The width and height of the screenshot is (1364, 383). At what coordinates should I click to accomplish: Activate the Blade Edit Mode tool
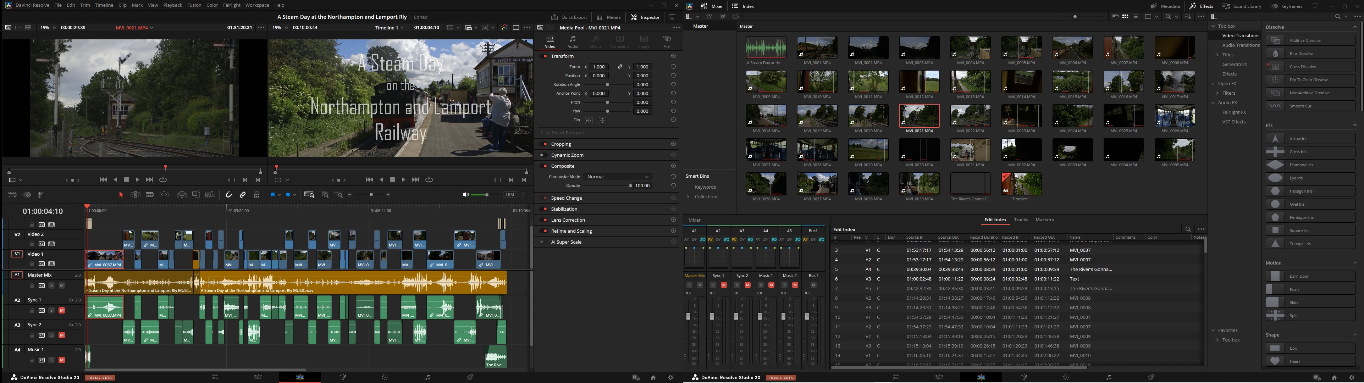pyautogui.click(x=150, y=195)
